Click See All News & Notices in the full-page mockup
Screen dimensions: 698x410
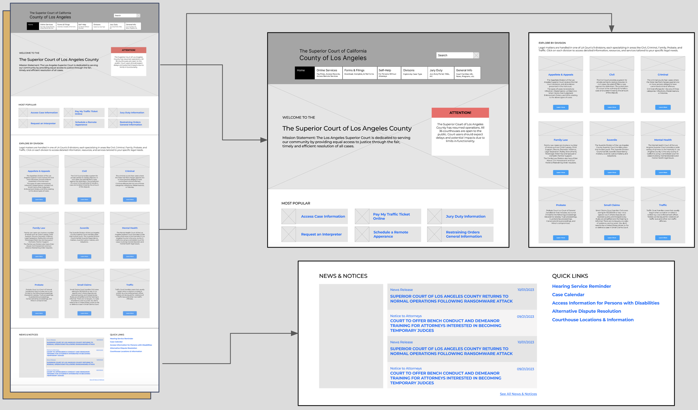[97, 380]
